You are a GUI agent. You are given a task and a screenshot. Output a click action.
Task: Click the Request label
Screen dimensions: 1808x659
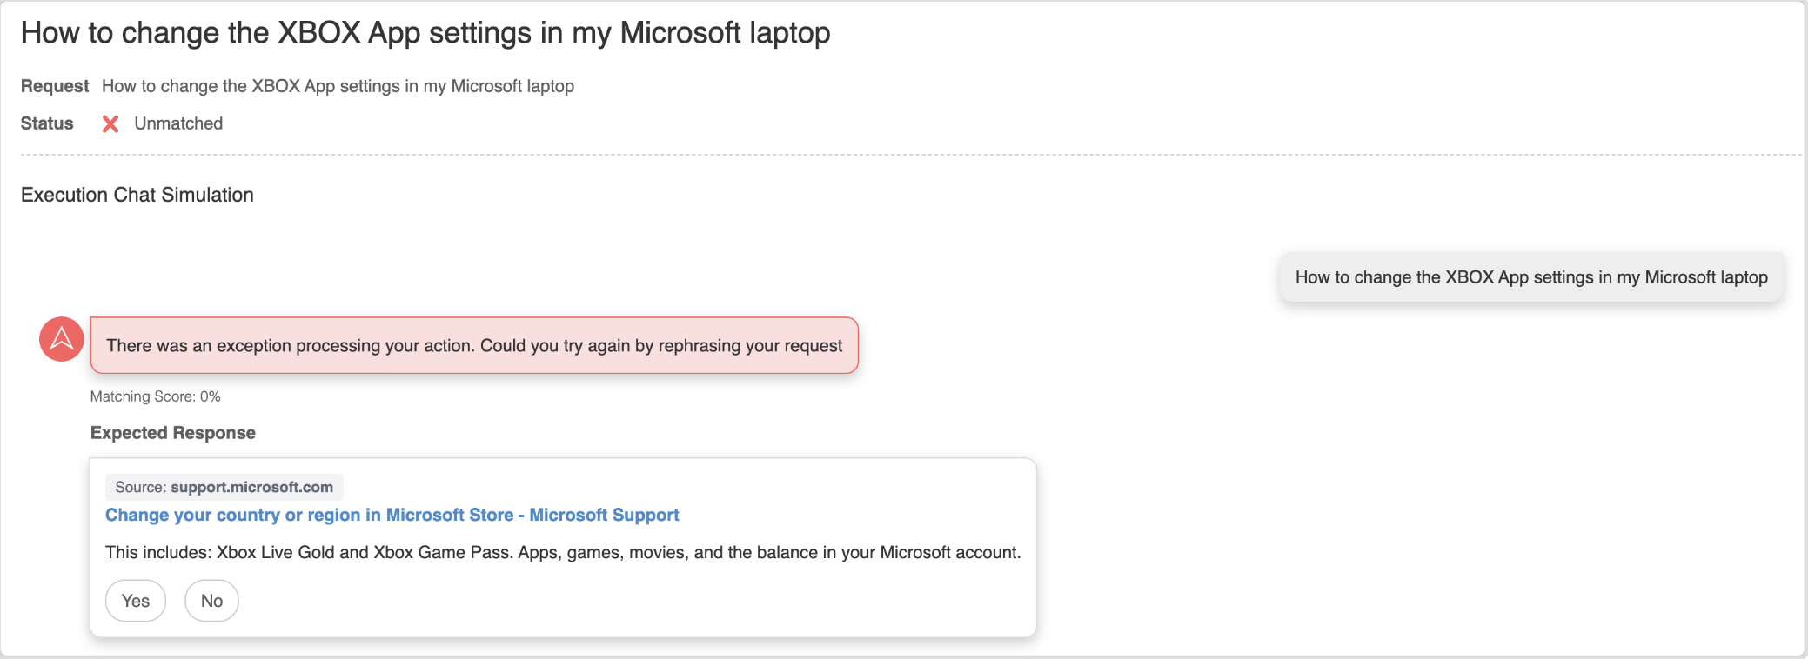point(55,86)
